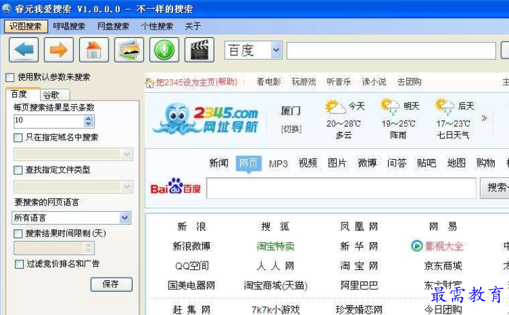Click the weather double-chevron arrow
Image resolution: width=509 pixels, height=315 pixels.
485,118
